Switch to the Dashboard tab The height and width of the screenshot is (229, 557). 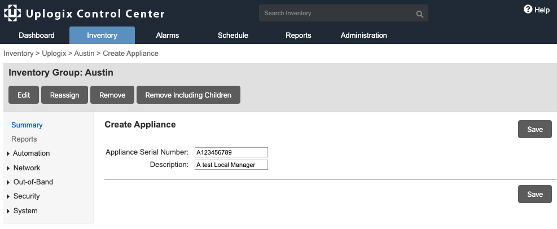pos(37,36)
